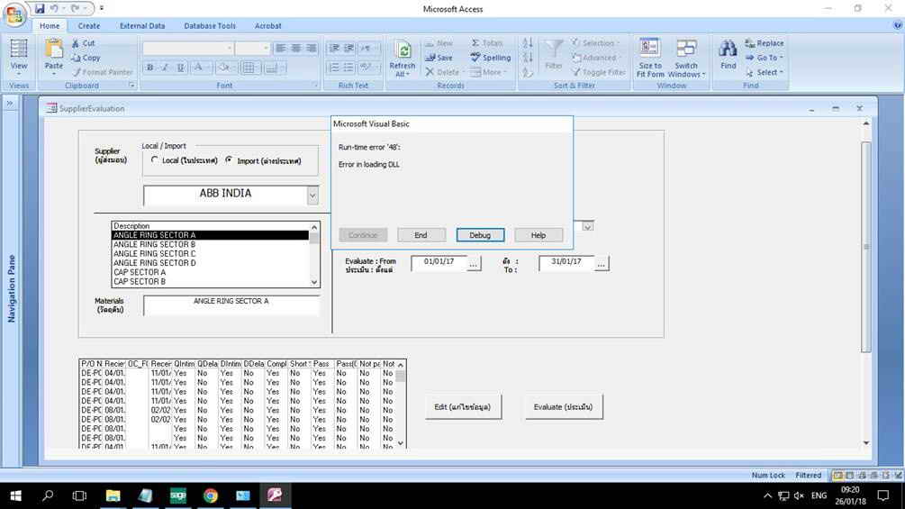Select CAP SECTOR A in description list
This screenshot has height=509, width=905.
pyautogui.click(x=210, y=272)
